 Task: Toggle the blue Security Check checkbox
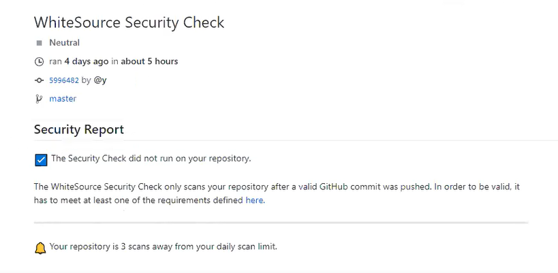[41, 160]
